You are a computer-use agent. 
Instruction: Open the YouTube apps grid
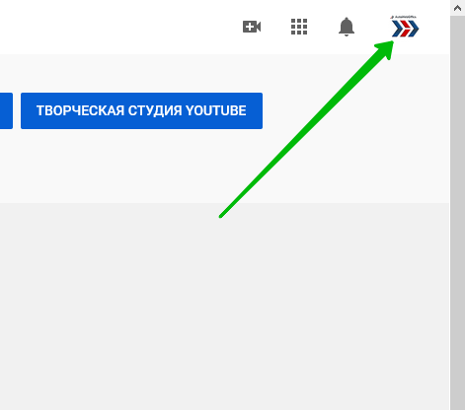click(299, 27)
